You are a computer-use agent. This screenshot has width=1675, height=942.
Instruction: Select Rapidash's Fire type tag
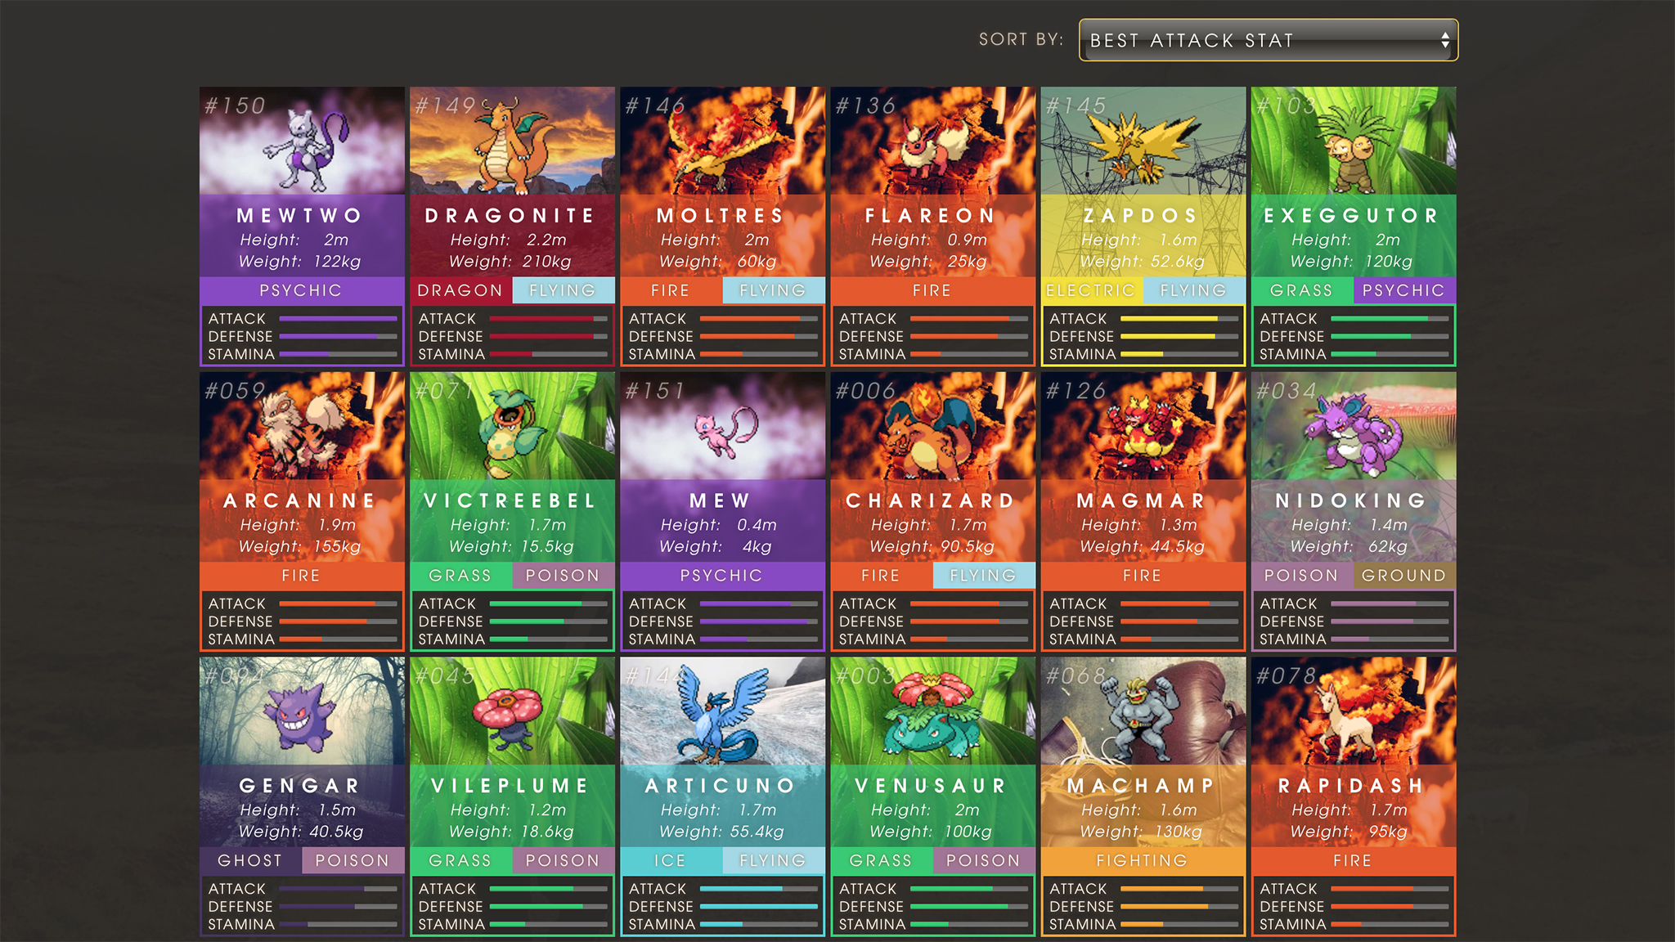click(1354, 860)
